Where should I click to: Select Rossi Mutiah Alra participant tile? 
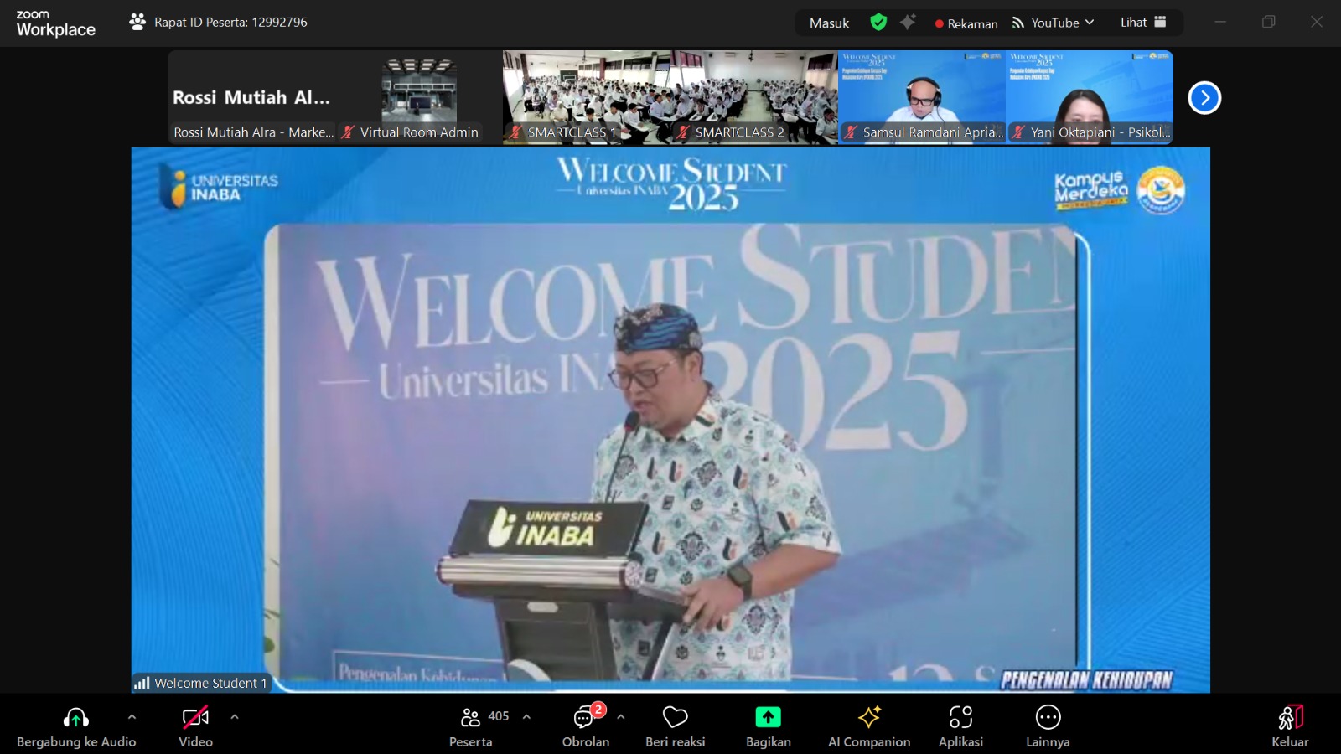(251, 97)
